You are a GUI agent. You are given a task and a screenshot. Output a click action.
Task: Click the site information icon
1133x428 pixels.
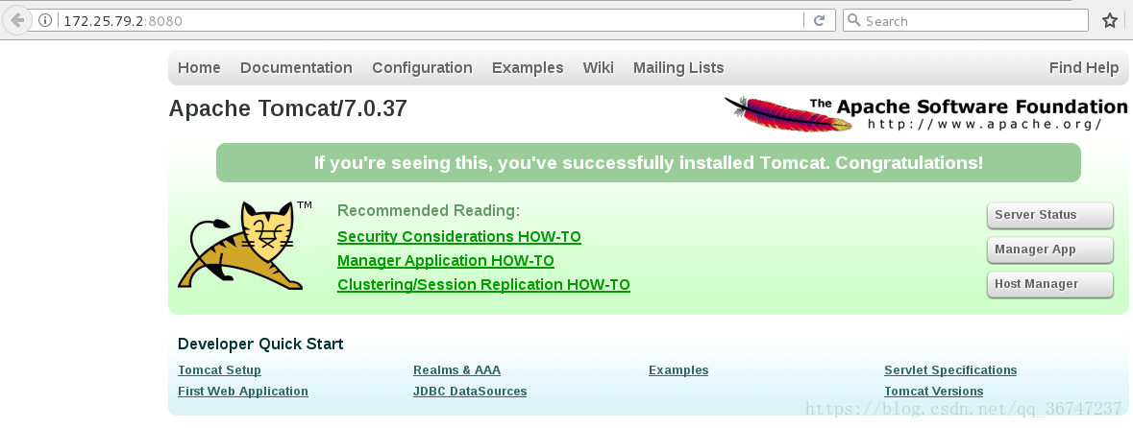[x=45, y=21]
